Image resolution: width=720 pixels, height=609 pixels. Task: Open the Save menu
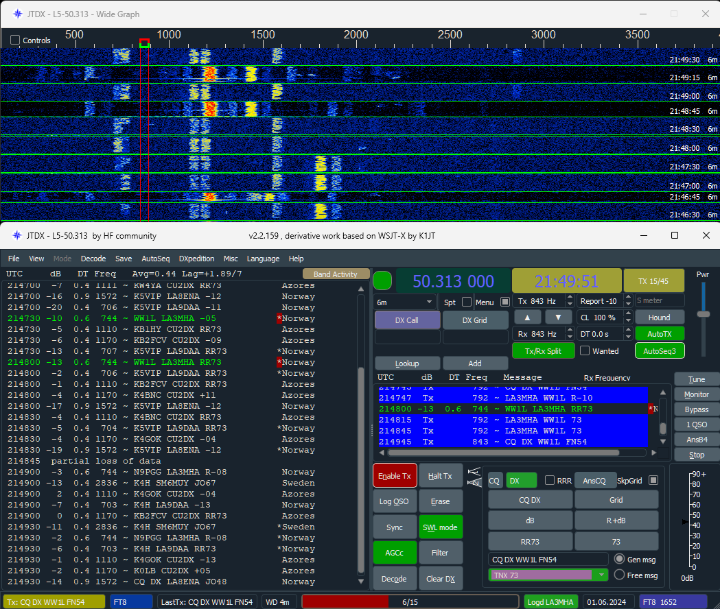pos(124,259)
